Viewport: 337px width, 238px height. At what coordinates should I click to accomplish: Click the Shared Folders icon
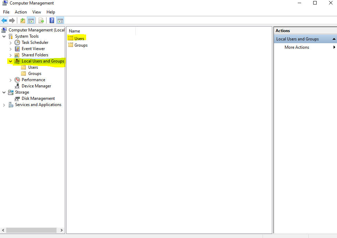tap(17, 55)
